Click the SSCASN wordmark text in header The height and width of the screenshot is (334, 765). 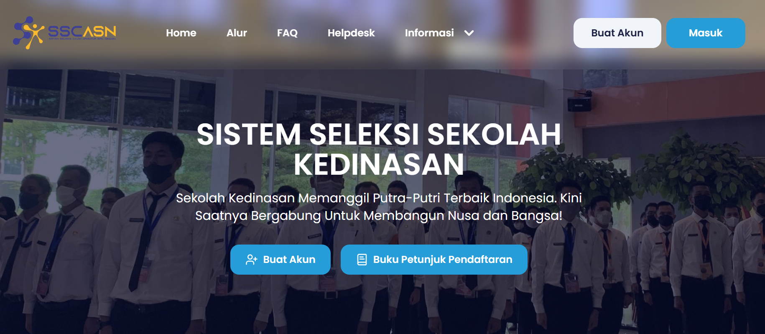tap(82, 31)
